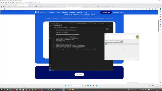Open the VS Code Edit menu
This screenshot has width=162, height=91.
pyautogui.click(x=54, y=23)
